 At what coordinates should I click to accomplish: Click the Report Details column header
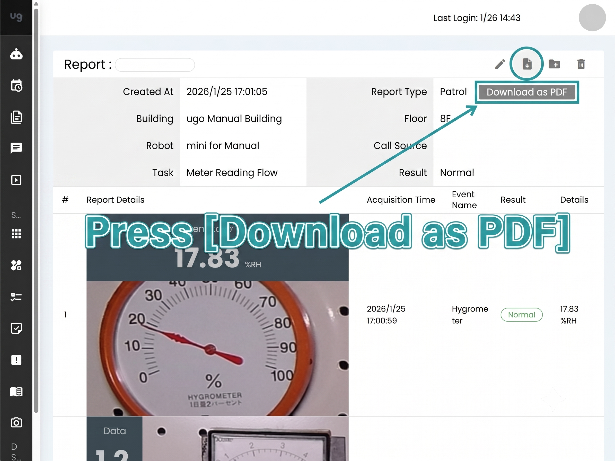(x=115, y=200)
